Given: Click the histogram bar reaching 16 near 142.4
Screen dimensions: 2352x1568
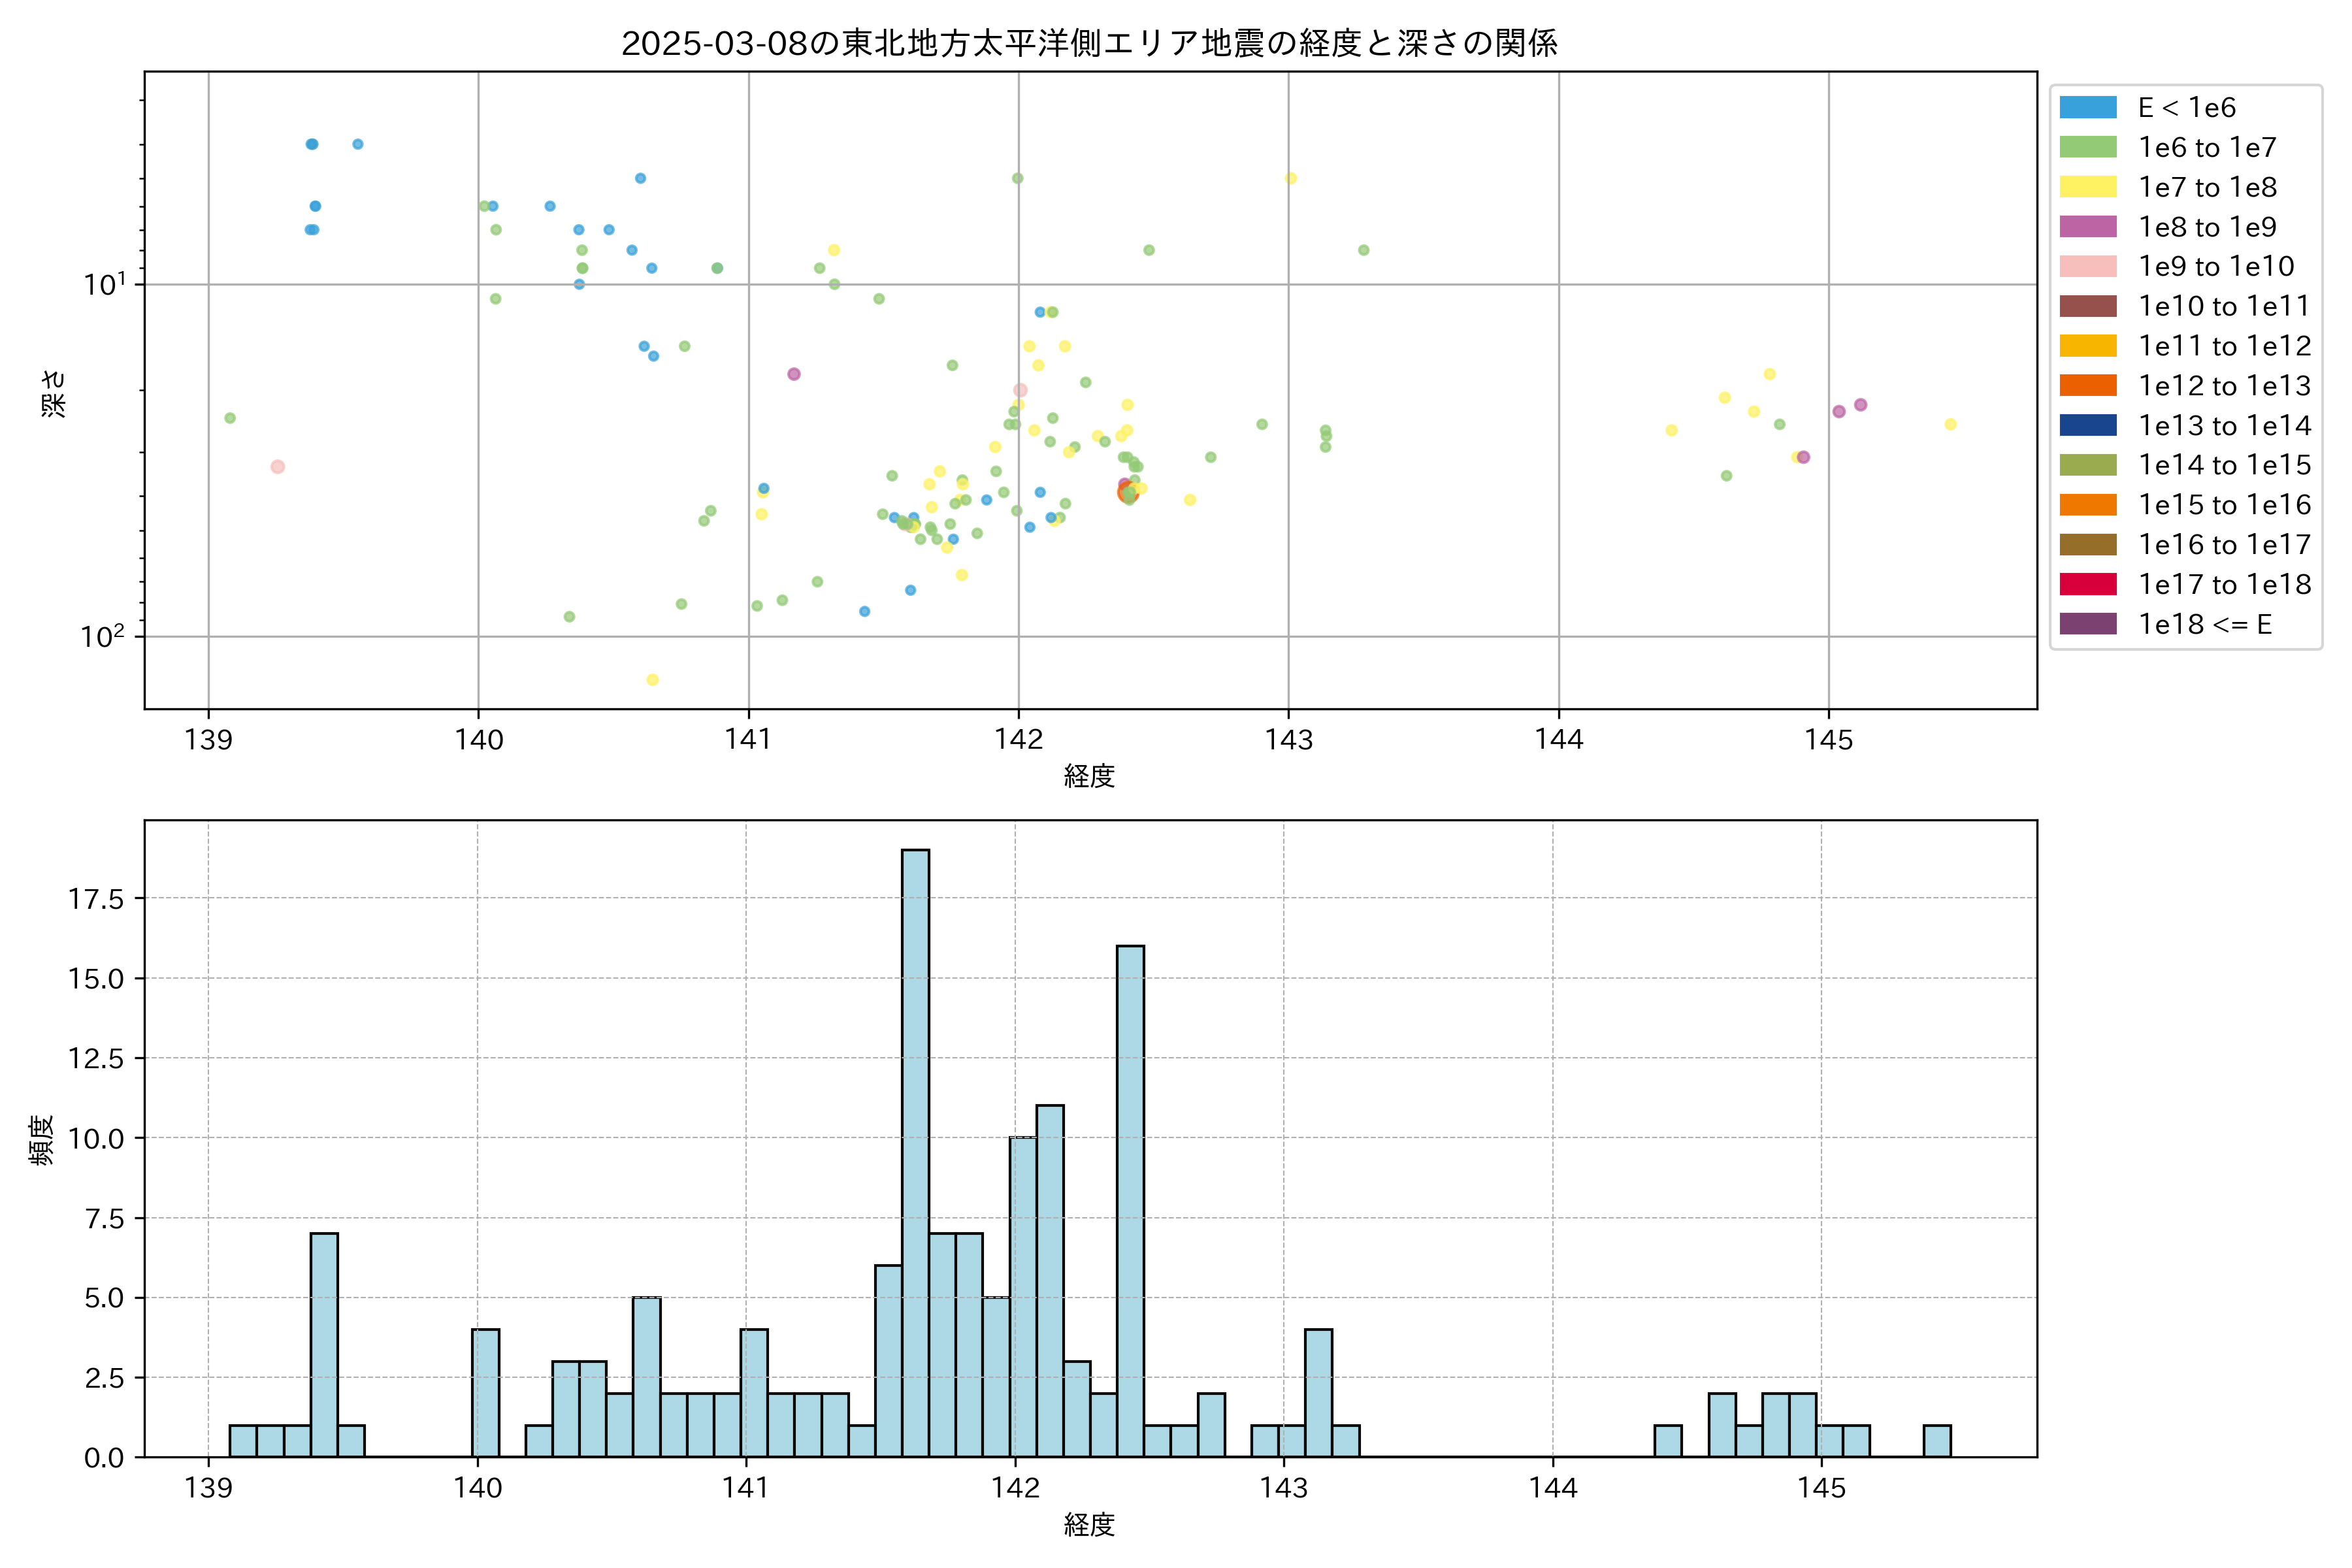Looking at the screenshot, I should point(1130,1200).
